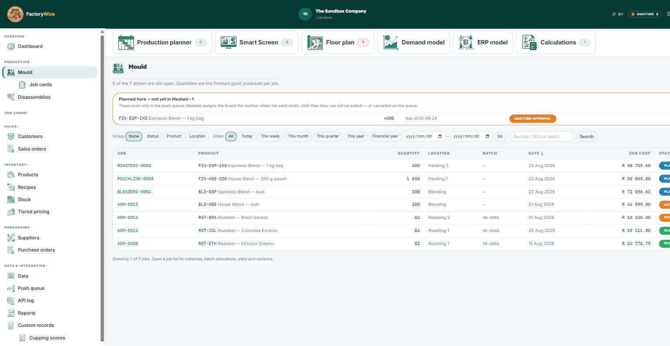Expand the Job Cards sidebar section
This screenshot has height=346, width=670.
point(17,113)
